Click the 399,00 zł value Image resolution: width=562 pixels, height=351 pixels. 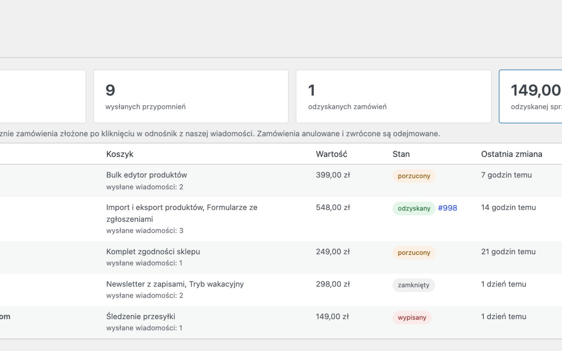(333, 175)
